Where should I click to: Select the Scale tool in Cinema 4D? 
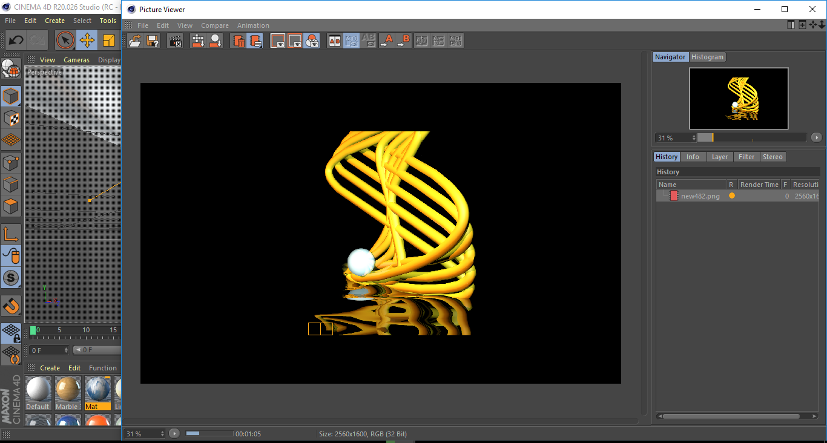click(109, 41)
